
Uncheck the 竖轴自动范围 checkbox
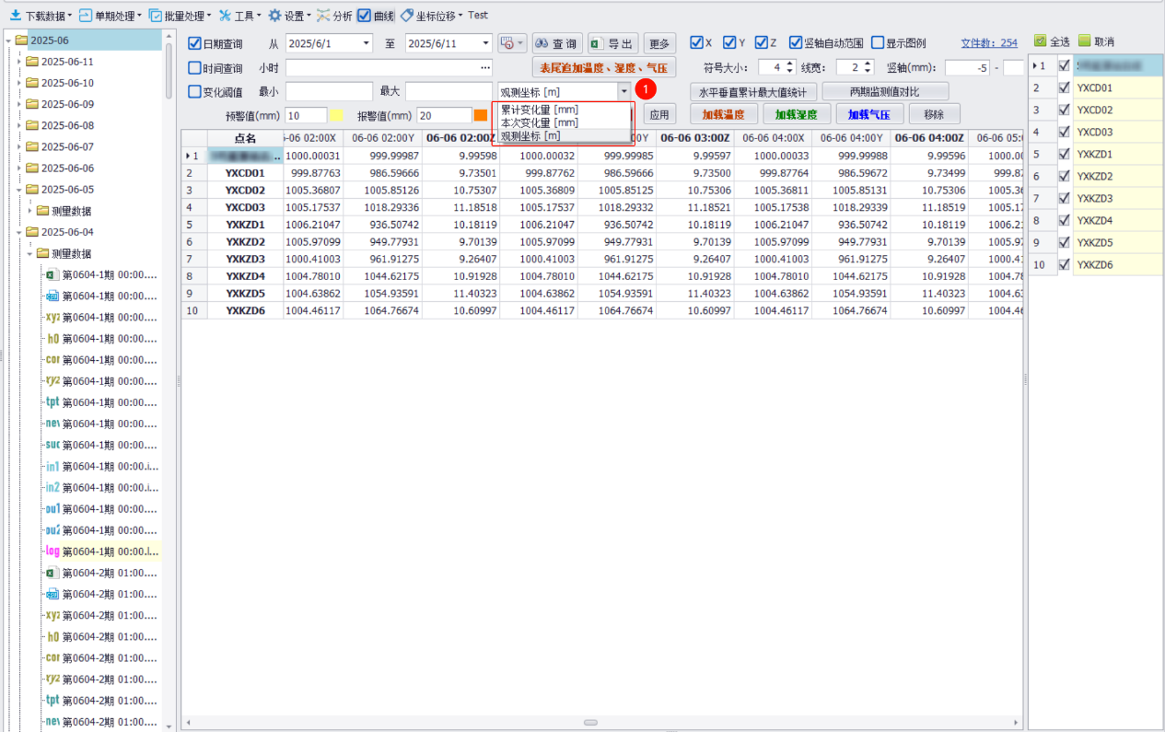(796, 42)
